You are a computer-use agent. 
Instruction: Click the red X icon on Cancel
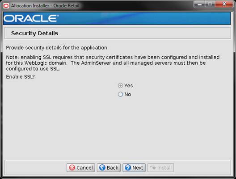click(72, 167)
